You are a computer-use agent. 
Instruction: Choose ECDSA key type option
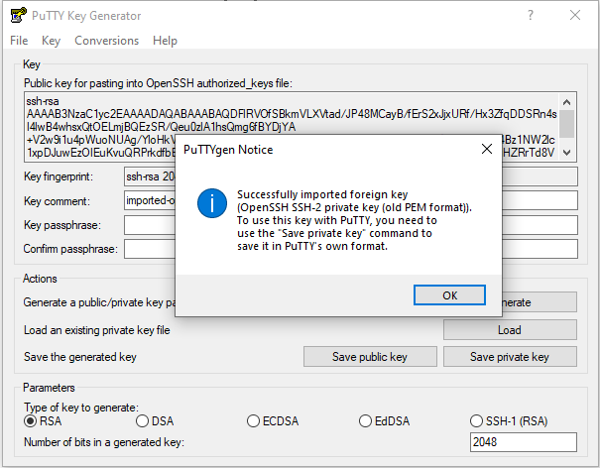coord(254,421)
